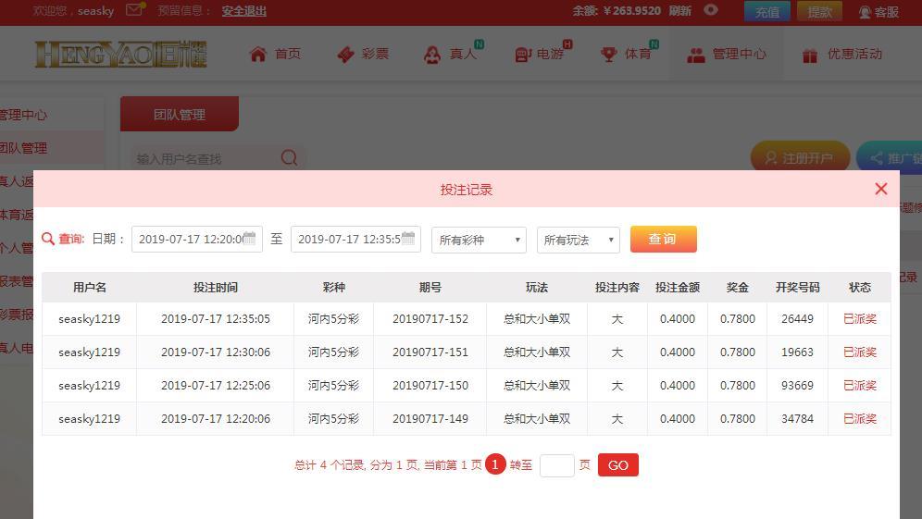Click the 用户名 column header

90,288
